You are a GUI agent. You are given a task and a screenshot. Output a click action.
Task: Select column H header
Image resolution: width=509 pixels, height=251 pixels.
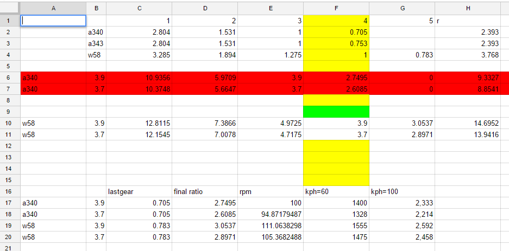[x=472, y=8]
